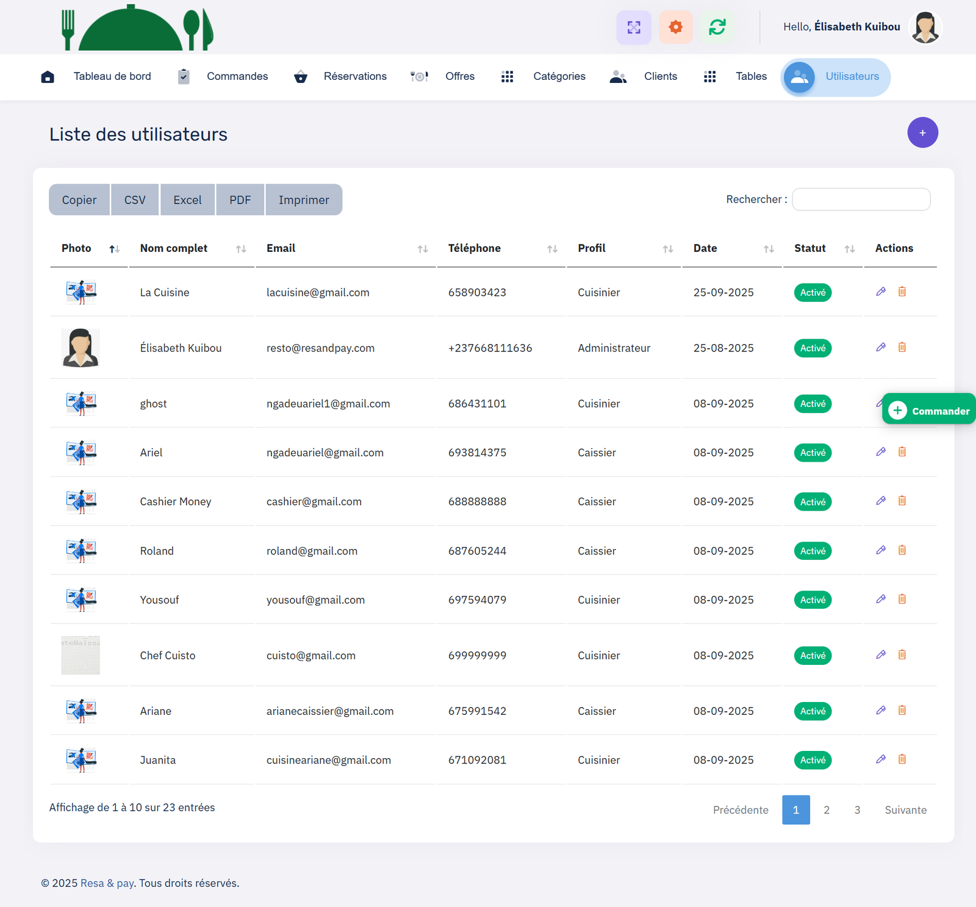Click the Imprimer button
This screenshot has width=976, height=907.
303,200
